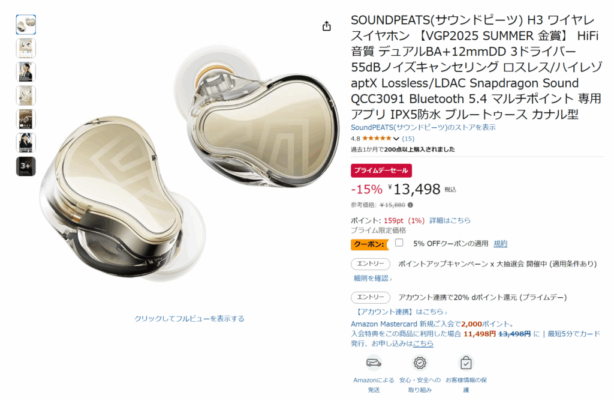Image resolution: width=614 pixels, height=401 pixels.
Task: Click the five-star rating icons
Action: coord(377,139)
